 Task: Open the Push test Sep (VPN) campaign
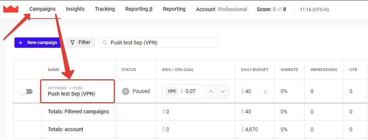coord(72,94)
